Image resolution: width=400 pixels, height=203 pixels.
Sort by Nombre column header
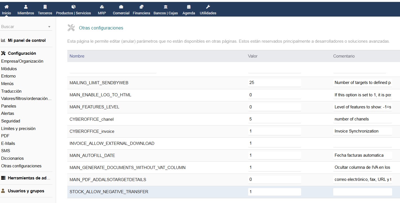pos(77,56)
